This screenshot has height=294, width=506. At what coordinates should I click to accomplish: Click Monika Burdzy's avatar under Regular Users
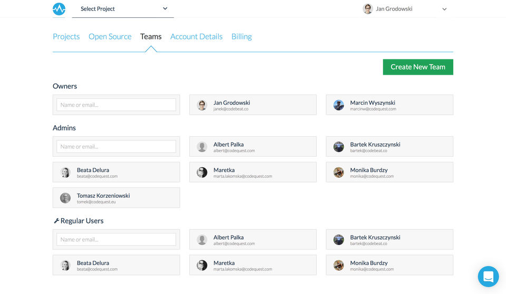click(x=338, y=266)
